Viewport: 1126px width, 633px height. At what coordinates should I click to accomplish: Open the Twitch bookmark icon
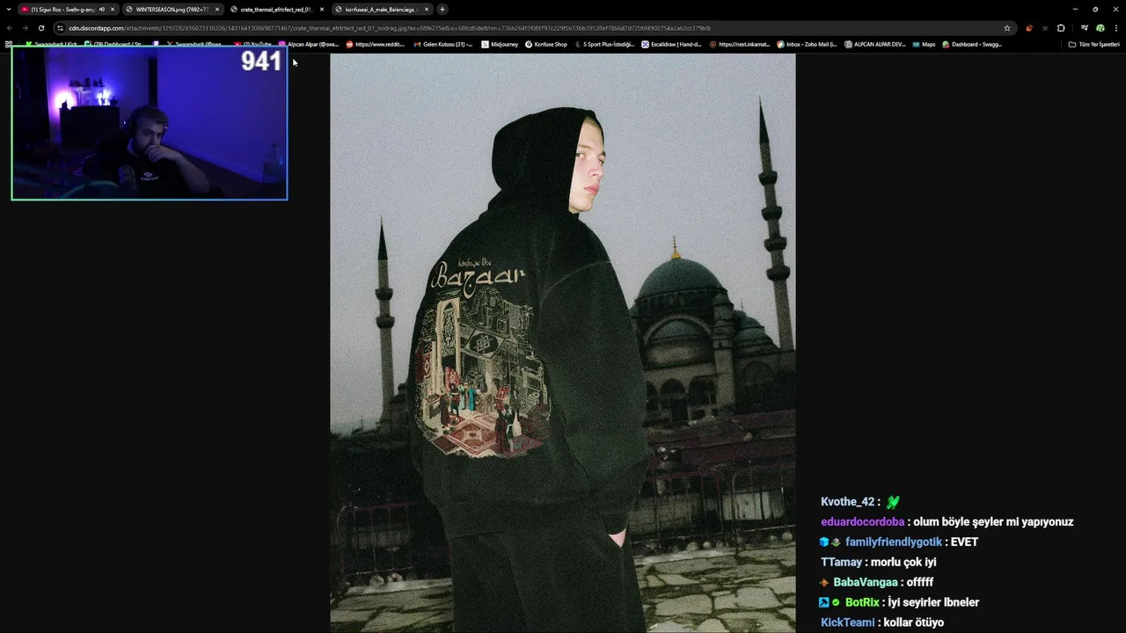[156, 44]
